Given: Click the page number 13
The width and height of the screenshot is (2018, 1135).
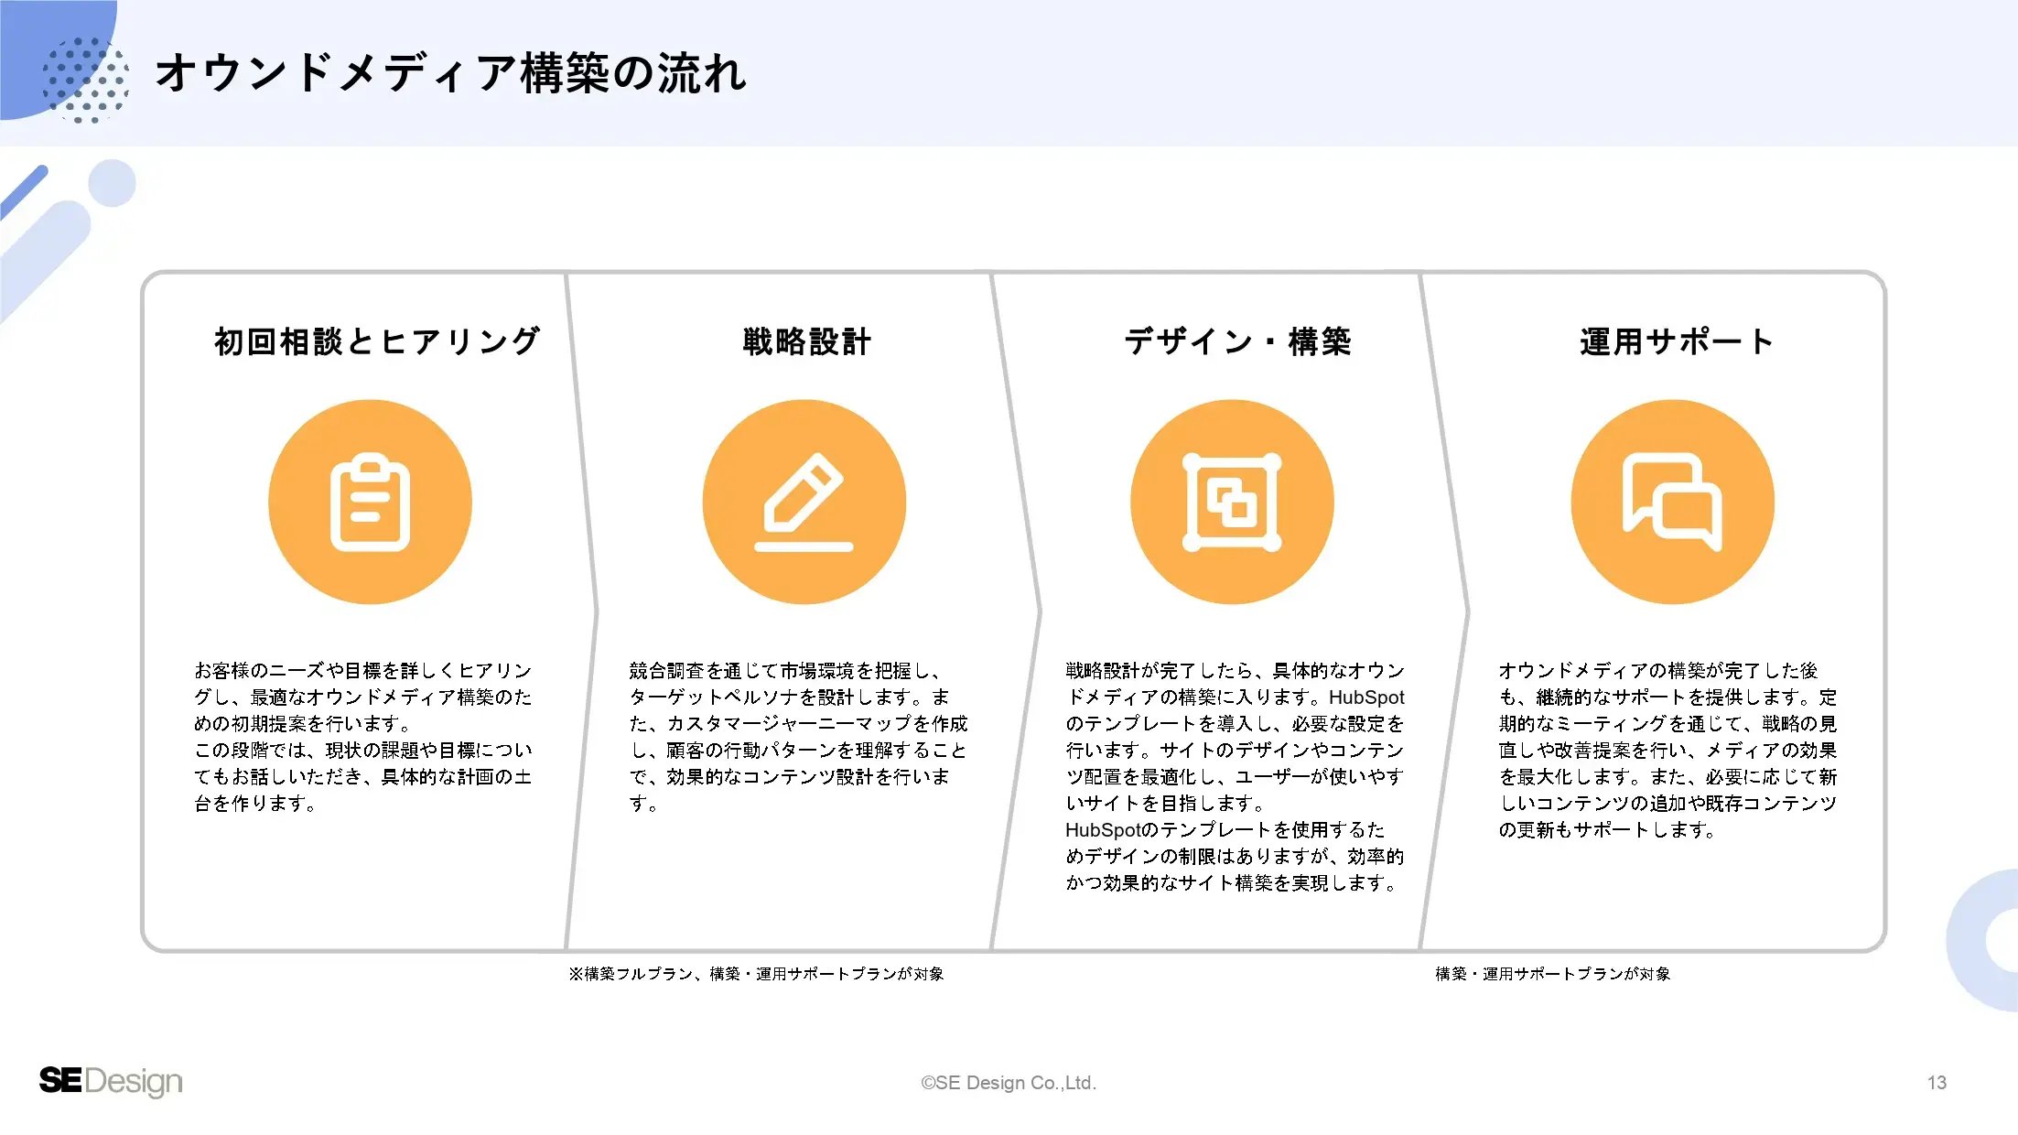Looking at the screenshot, I should pos(1937,1083).
